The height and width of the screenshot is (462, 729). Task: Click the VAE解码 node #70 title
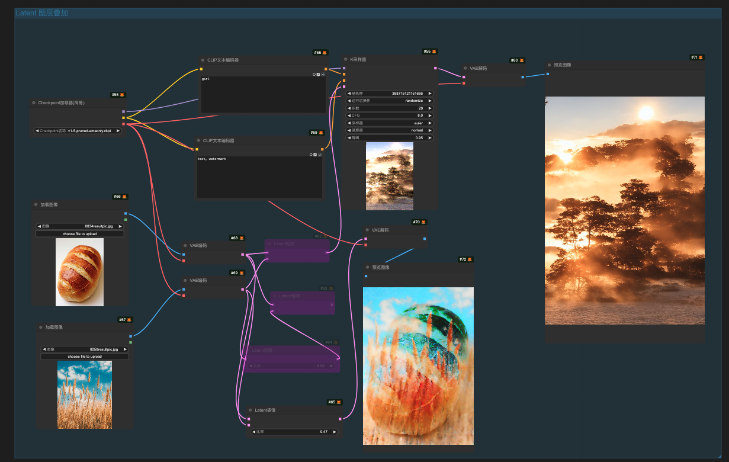coord(380,230)
